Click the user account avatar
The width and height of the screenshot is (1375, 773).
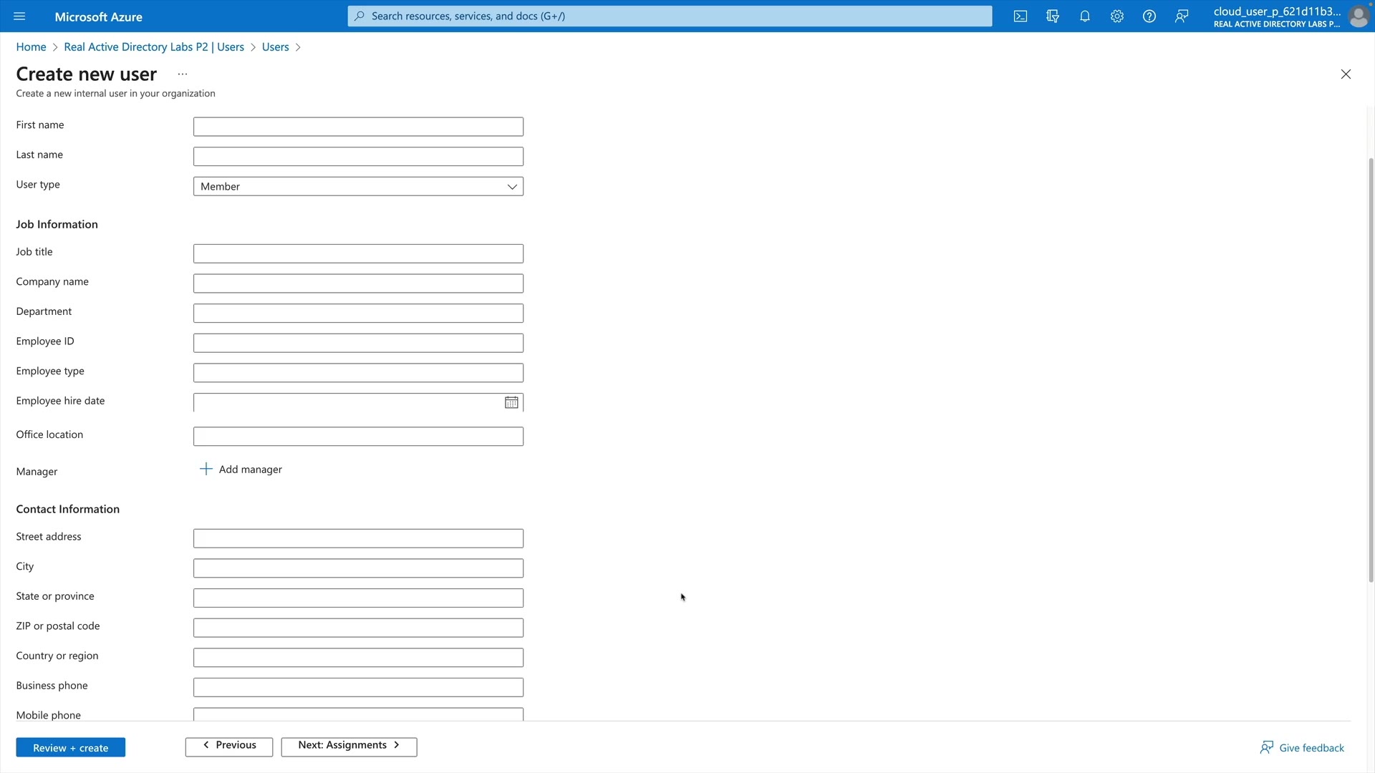point(1358,16)
